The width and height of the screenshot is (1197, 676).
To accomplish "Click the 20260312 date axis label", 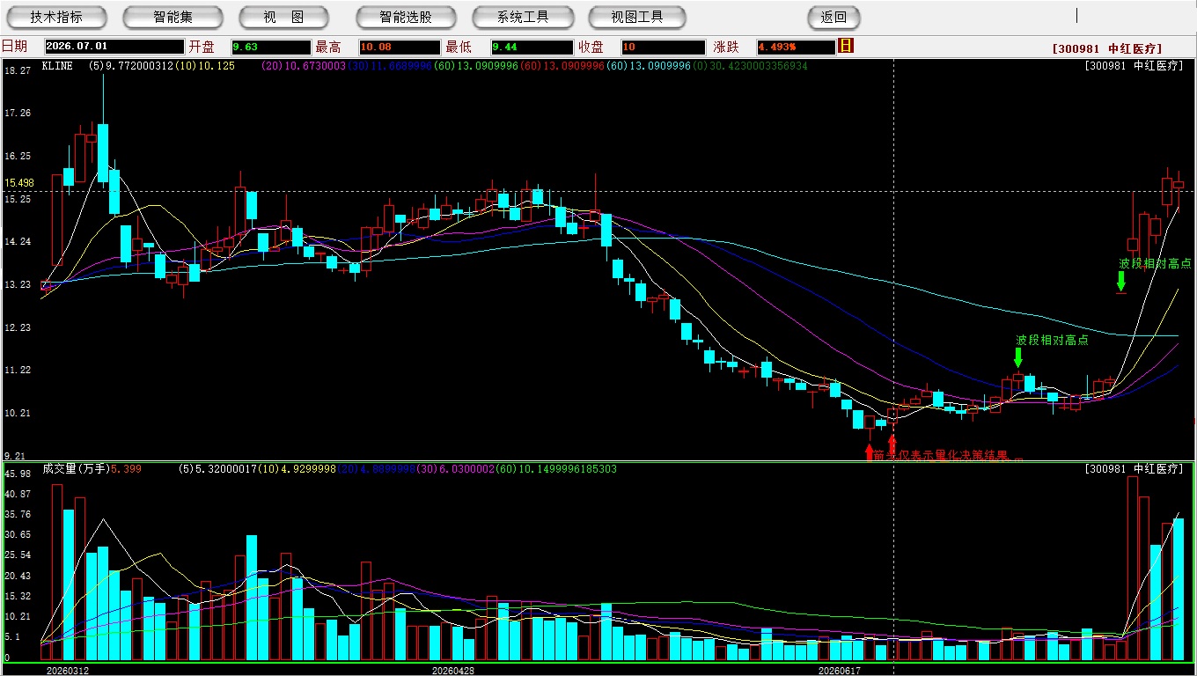I will (x=68, y=670).
